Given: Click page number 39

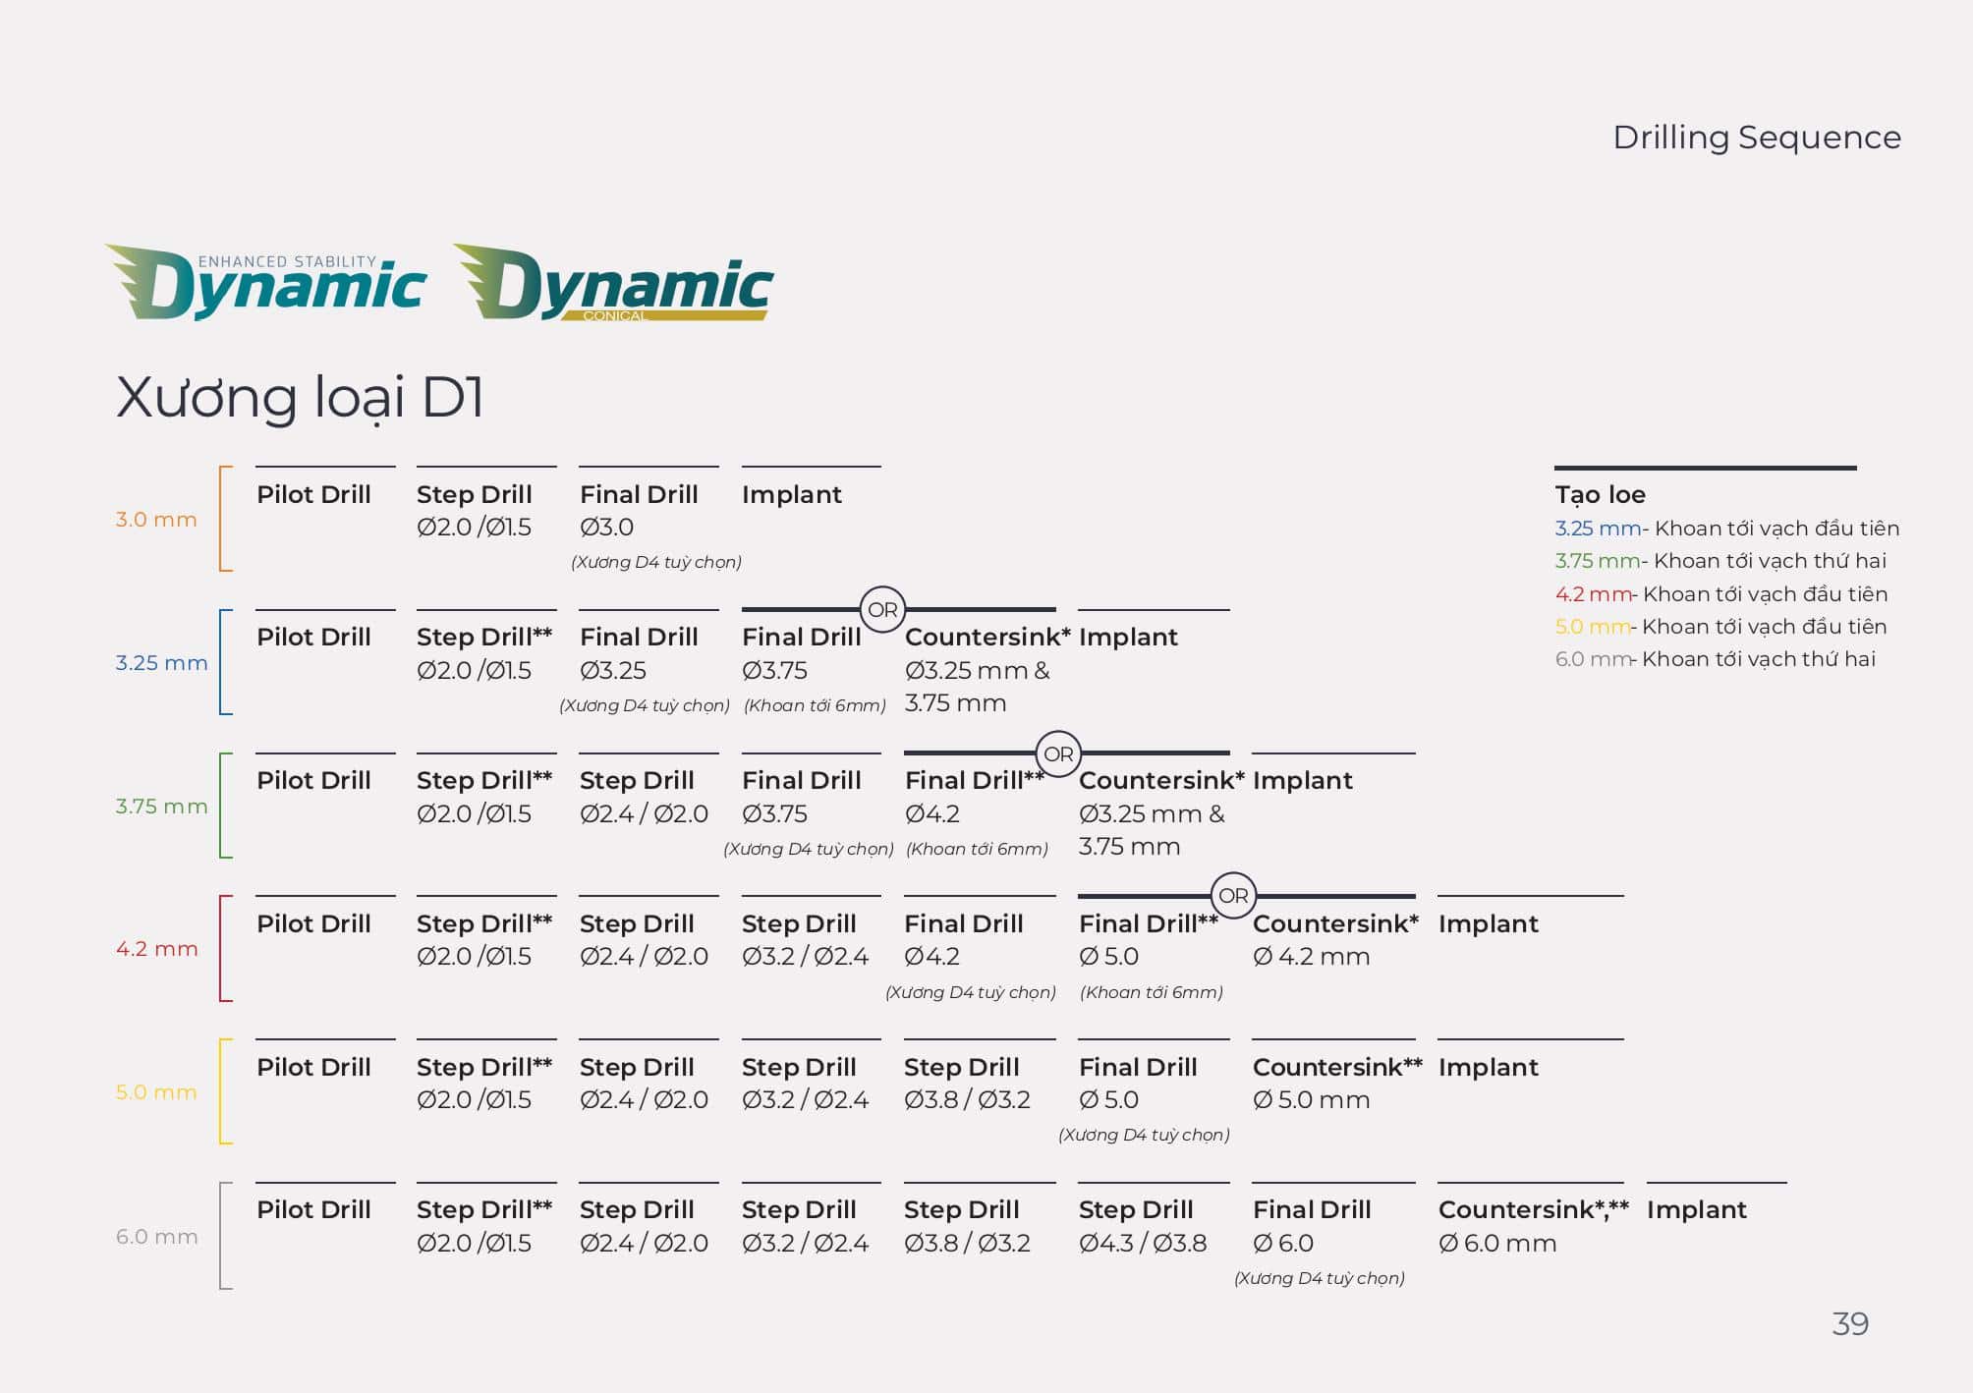Looking at the screenshot, I should point(1849,1324).
